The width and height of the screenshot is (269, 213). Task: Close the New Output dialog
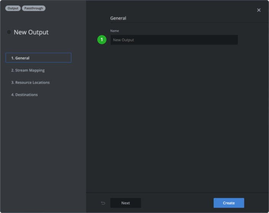point(259,10)
